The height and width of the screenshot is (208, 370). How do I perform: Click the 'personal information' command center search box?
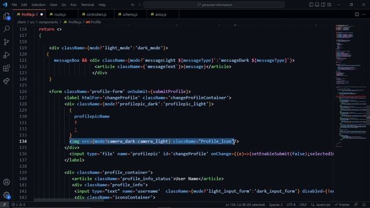pyautogui.click(x=214, y=5)
